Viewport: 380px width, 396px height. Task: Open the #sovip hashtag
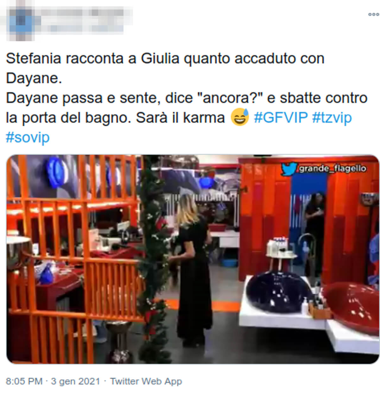click(28, 138)
